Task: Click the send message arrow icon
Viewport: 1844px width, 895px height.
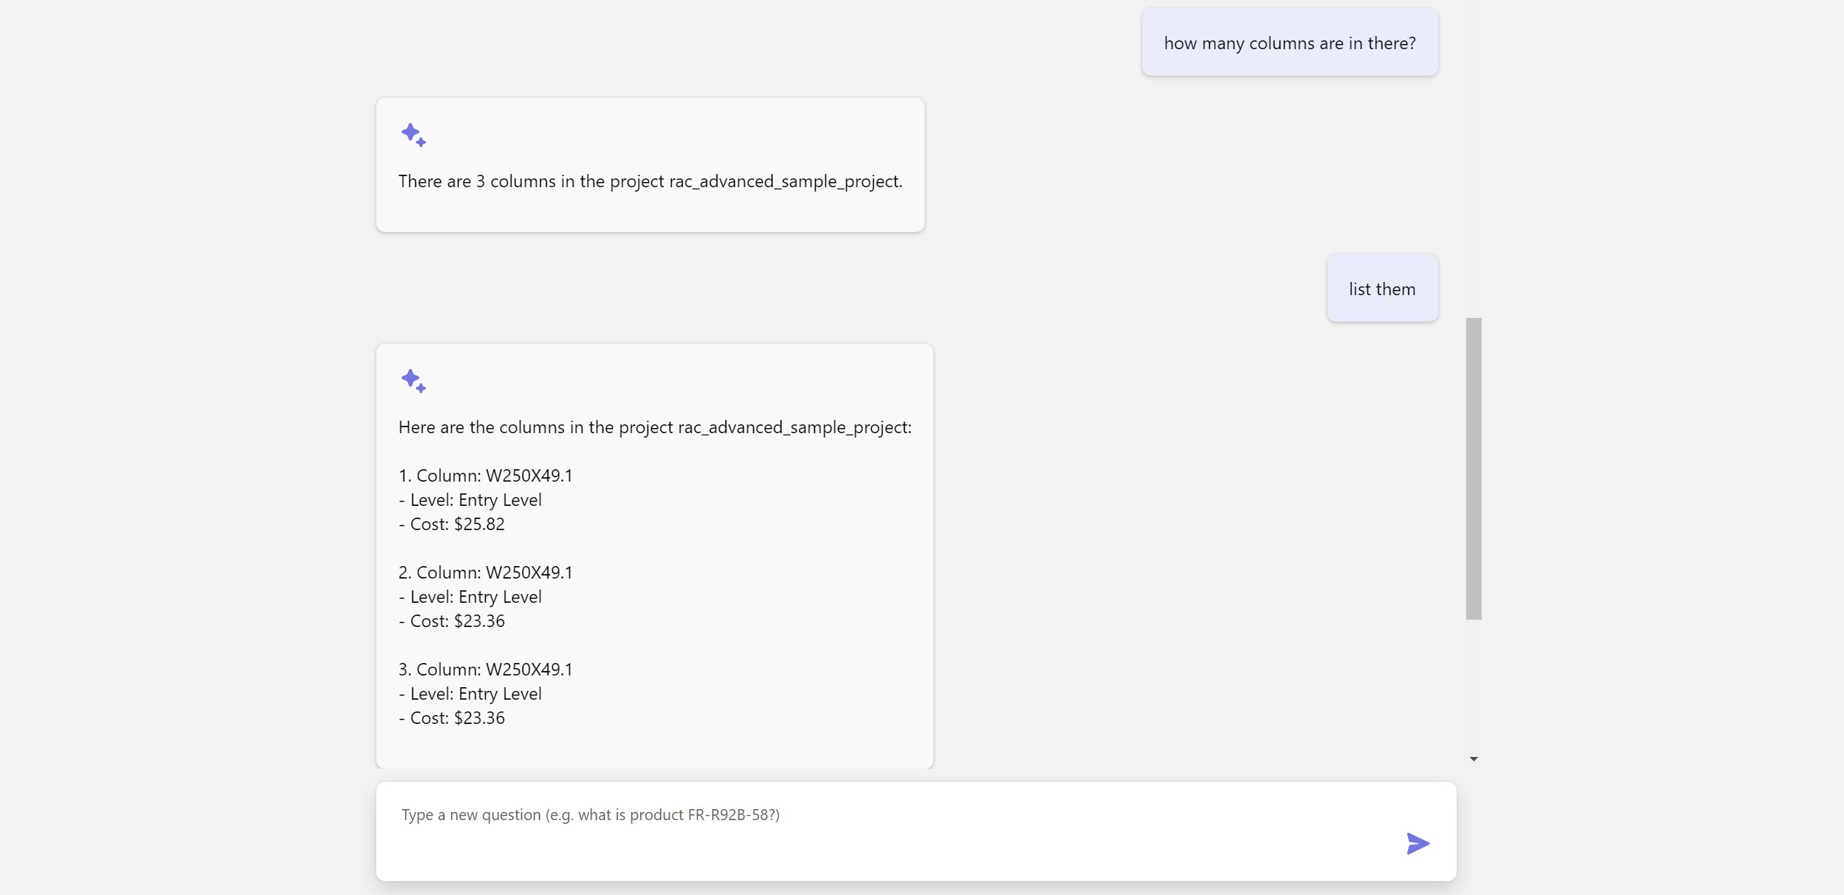Action: (1416, 843)
